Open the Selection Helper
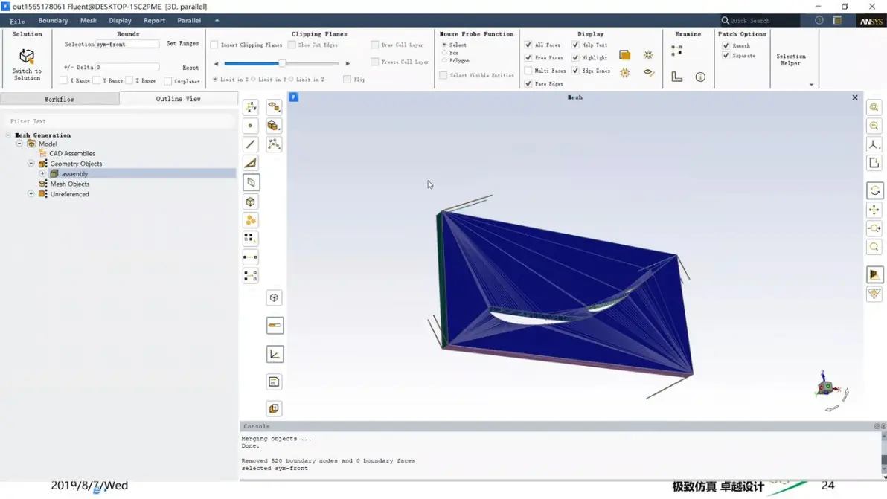 [791, 60]
